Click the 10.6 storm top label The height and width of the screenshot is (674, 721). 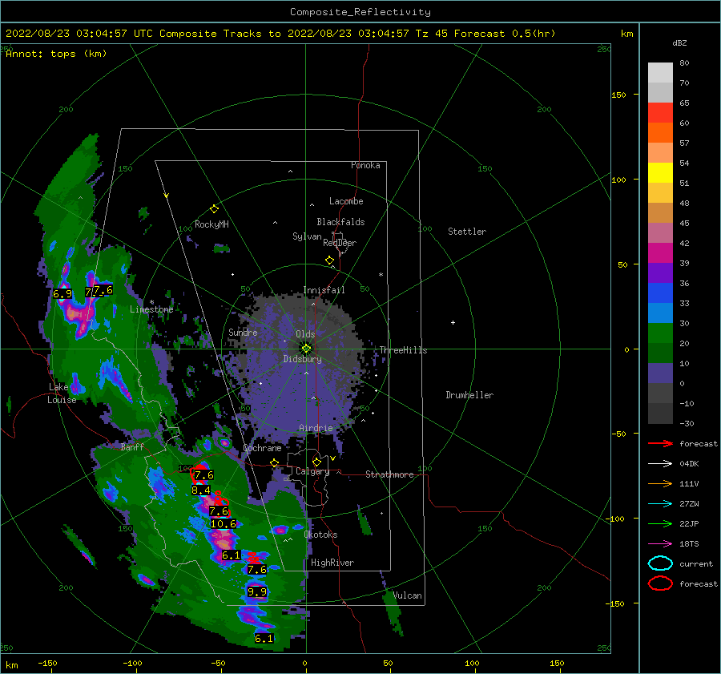[x=223, y=523]
